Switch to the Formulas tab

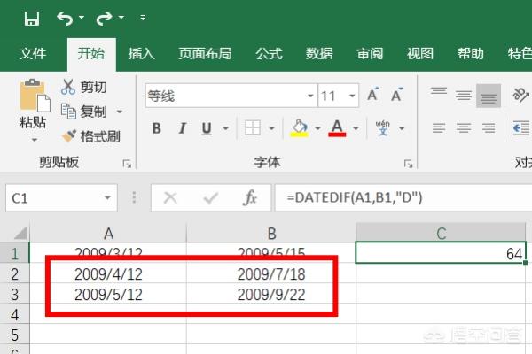click(268, 53)
